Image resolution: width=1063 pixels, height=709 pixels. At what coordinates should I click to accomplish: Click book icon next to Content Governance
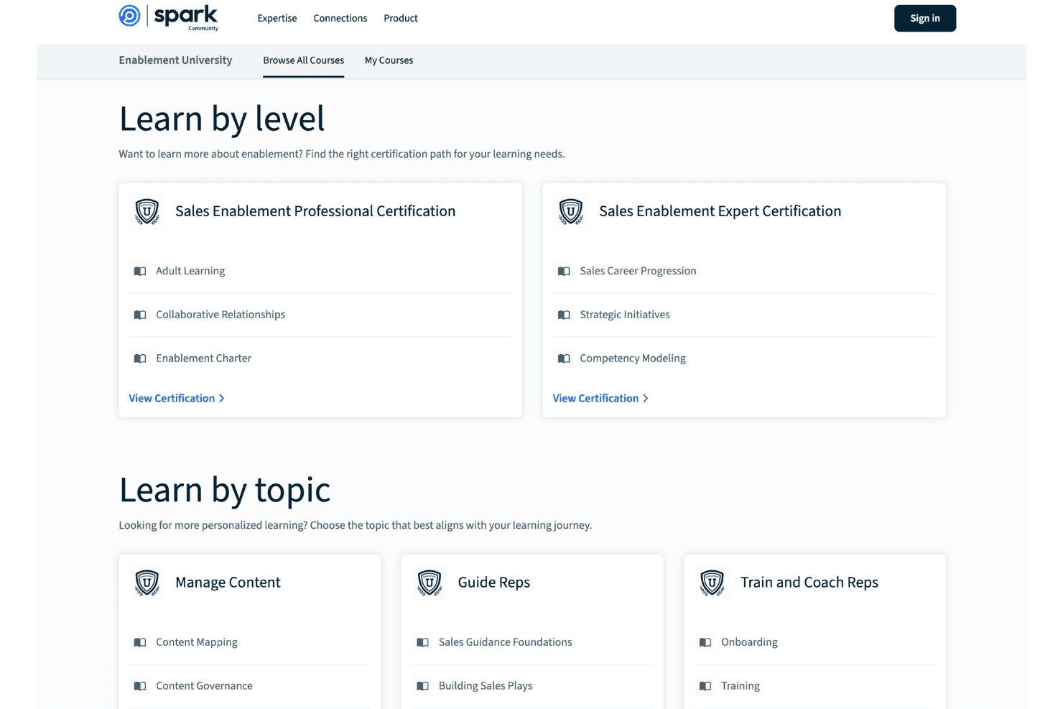(140, 687)
